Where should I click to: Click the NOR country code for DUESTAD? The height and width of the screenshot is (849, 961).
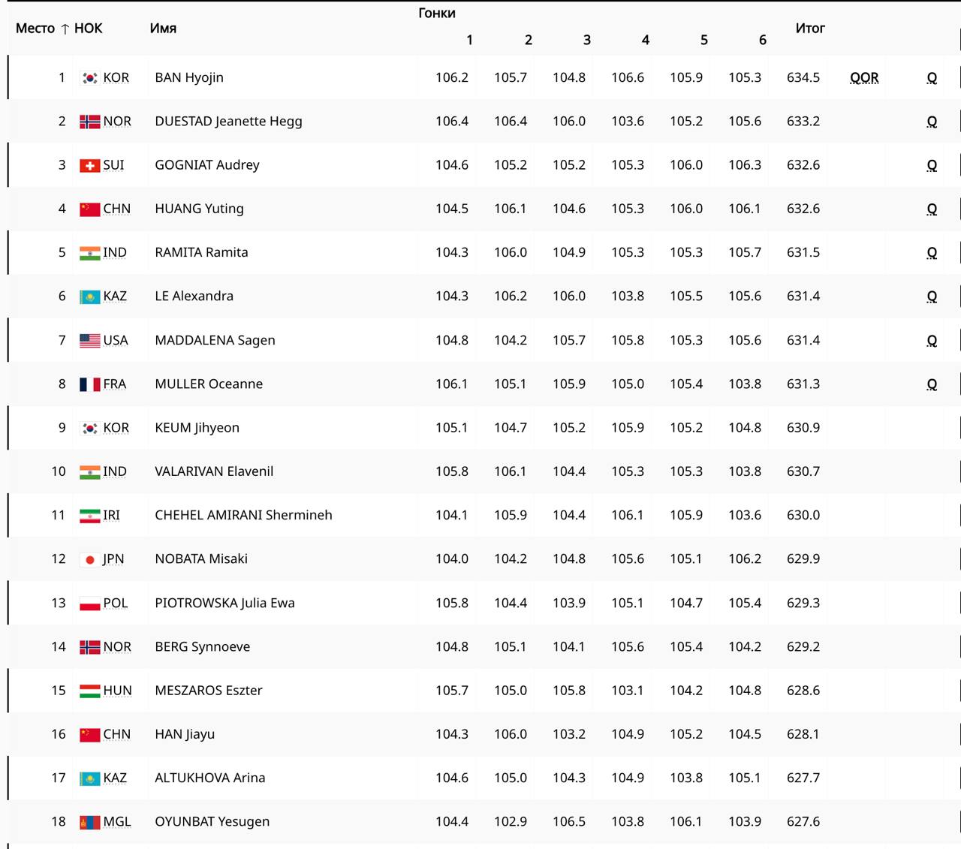[117, 122]
